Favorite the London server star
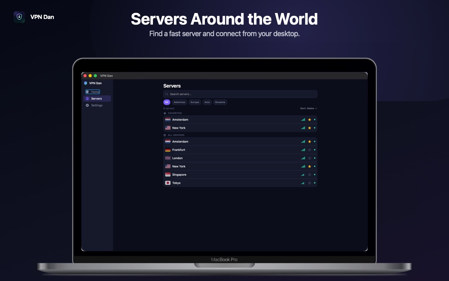 309,158
